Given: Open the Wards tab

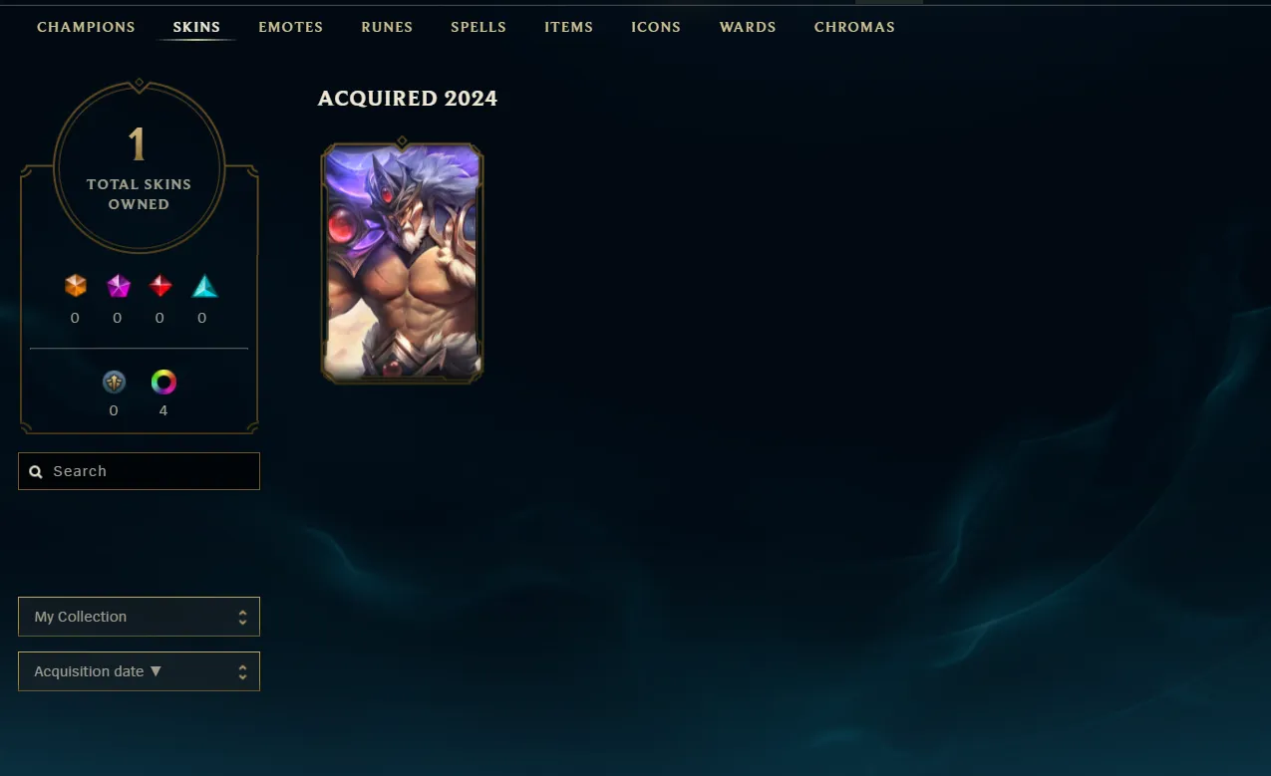Looking at the screenshot, I should [x=748, y=27].
